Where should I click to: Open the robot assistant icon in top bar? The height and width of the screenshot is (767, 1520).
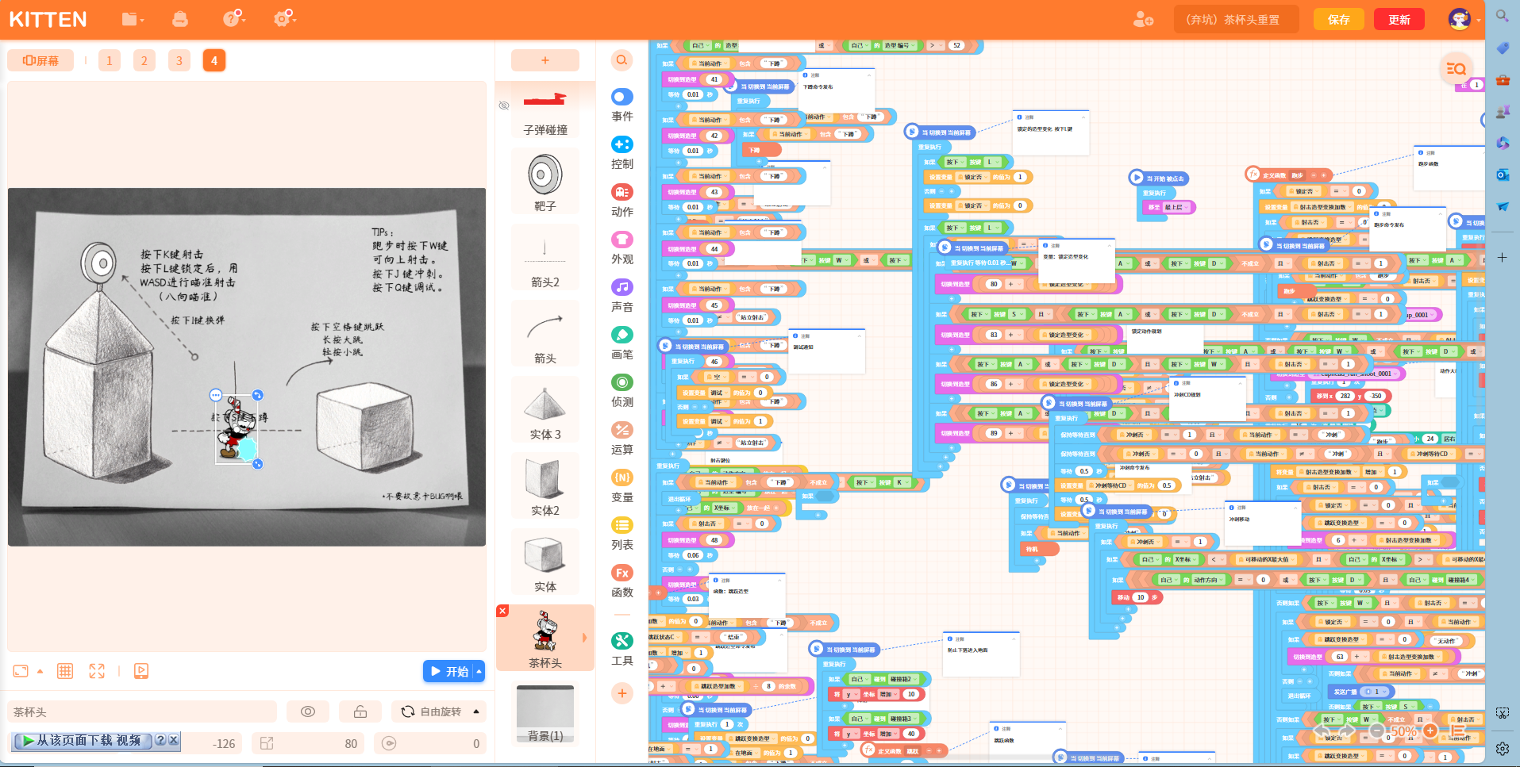[180, 18]
